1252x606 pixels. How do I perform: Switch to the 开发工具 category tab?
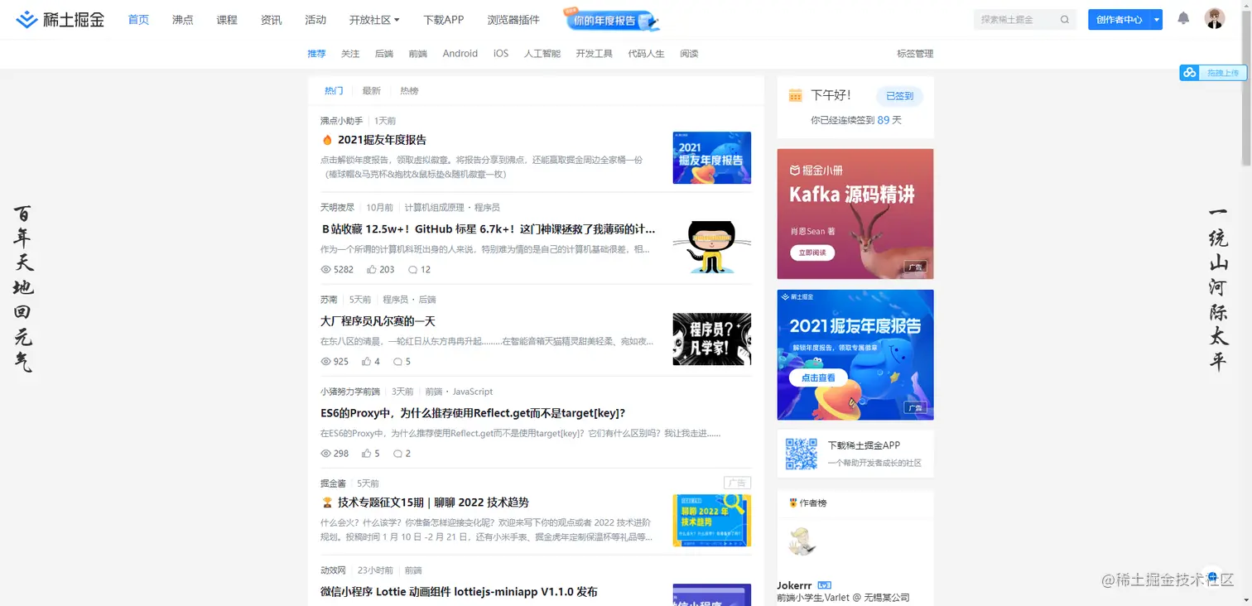pyautogui.click(x=595, y=54)
